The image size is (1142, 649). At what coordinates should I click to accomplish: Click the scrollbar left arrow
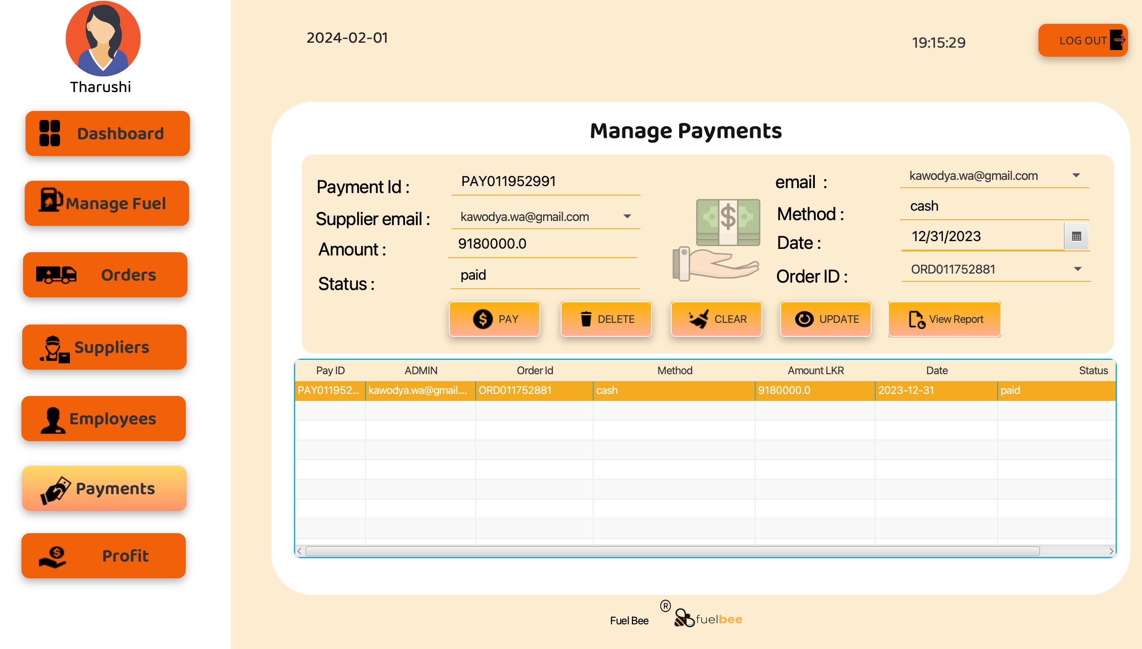(299, 551)
